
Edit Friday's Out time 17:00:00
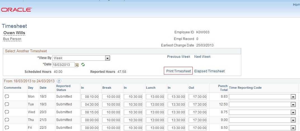coord(198,128)
